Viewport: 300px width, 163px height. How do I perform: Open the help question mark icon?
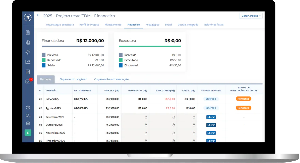pos(28,107)
